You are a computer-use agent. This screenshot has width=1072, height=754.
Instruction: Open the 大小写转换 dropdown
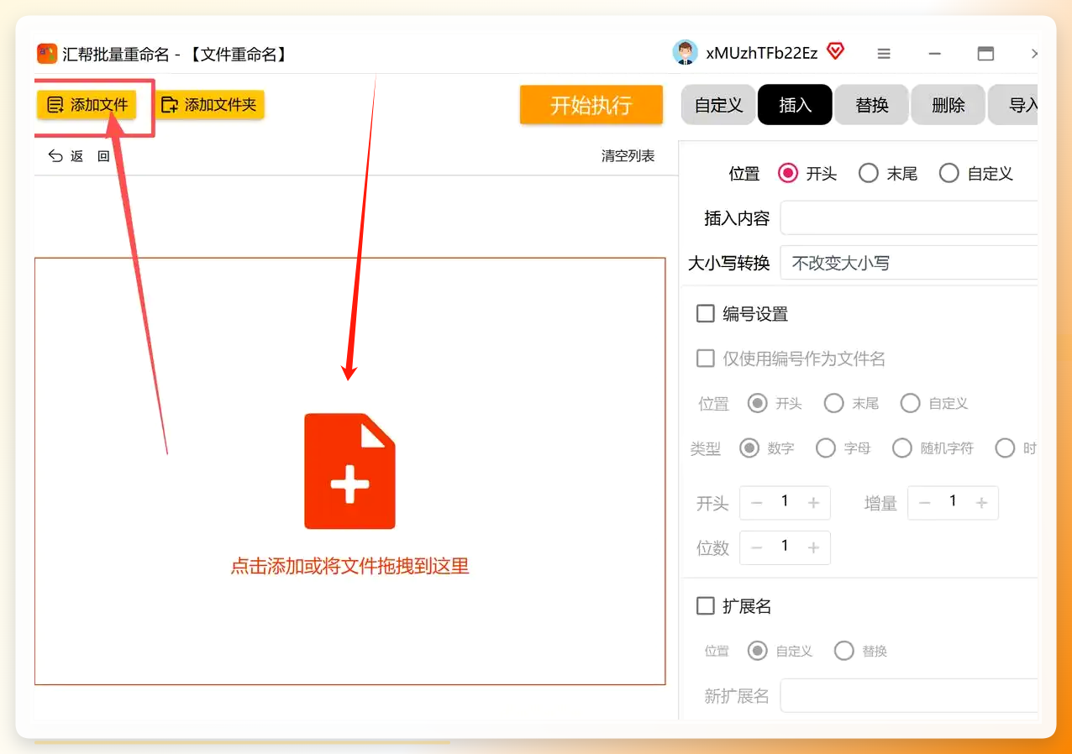click(x=910, y=263)
